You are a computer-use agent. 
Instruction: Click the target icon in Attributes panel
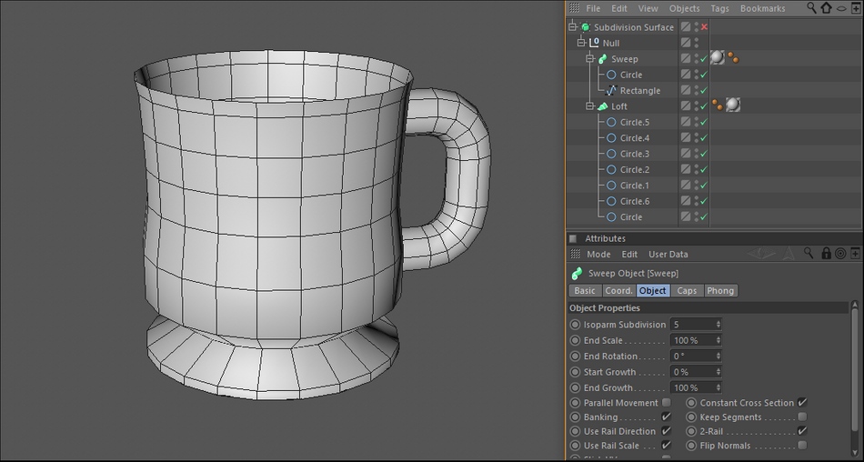coord(840,254)
